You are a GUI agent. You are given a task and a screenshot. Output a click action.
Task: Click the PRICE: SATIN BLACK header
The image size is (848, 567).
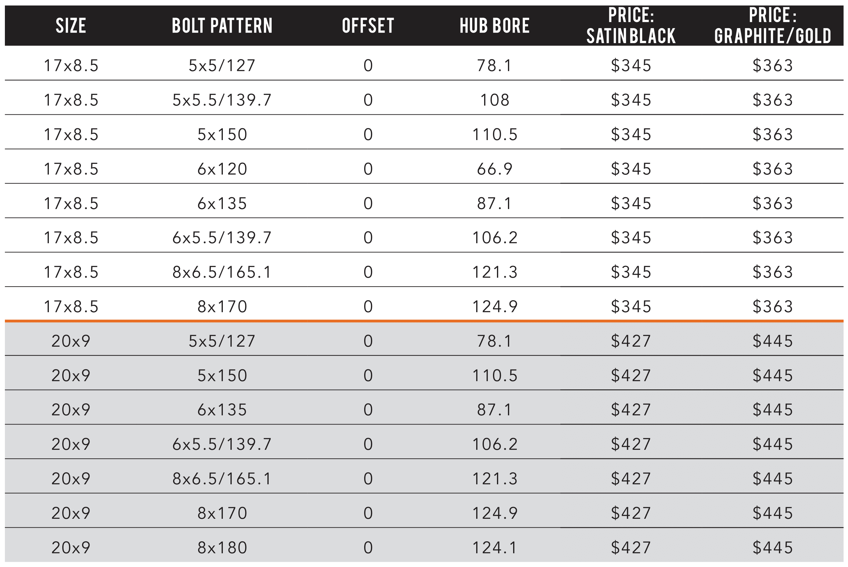[631, 26]
